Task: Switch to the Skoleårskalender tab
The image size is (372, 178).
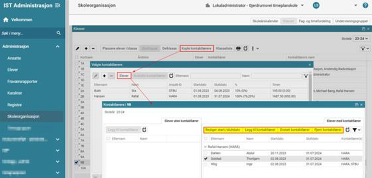Action: [264, 20]
